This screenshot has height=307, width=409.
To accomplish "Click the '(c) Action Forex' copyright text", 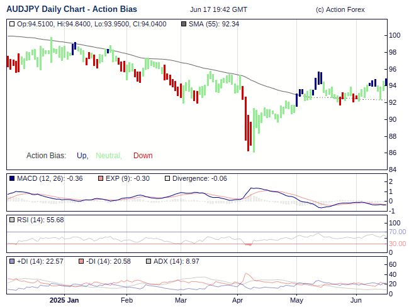I will (x=340, y=9).
